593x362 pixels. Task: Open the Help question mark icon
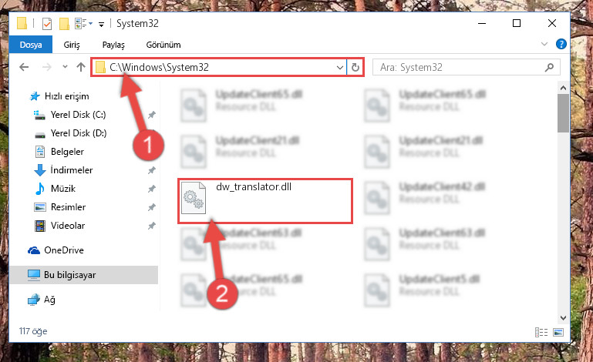(561, 44)
